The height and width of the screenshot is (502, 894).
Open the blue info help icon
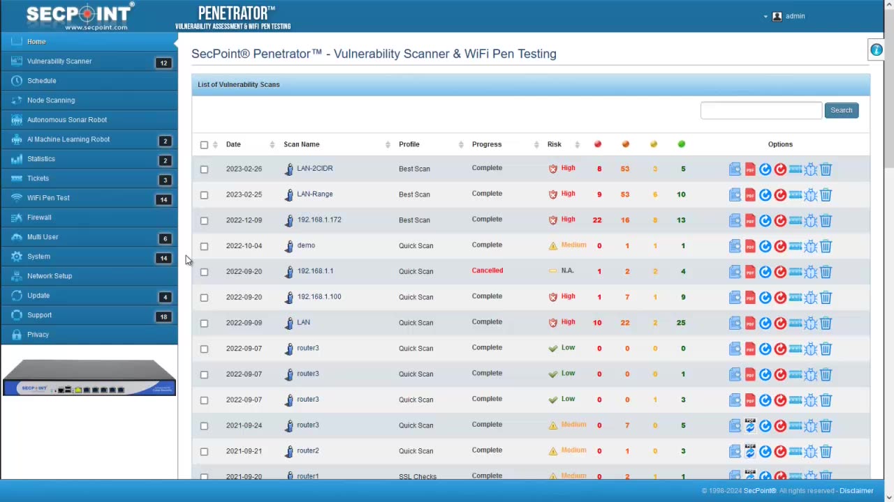(x=876, y=50)
